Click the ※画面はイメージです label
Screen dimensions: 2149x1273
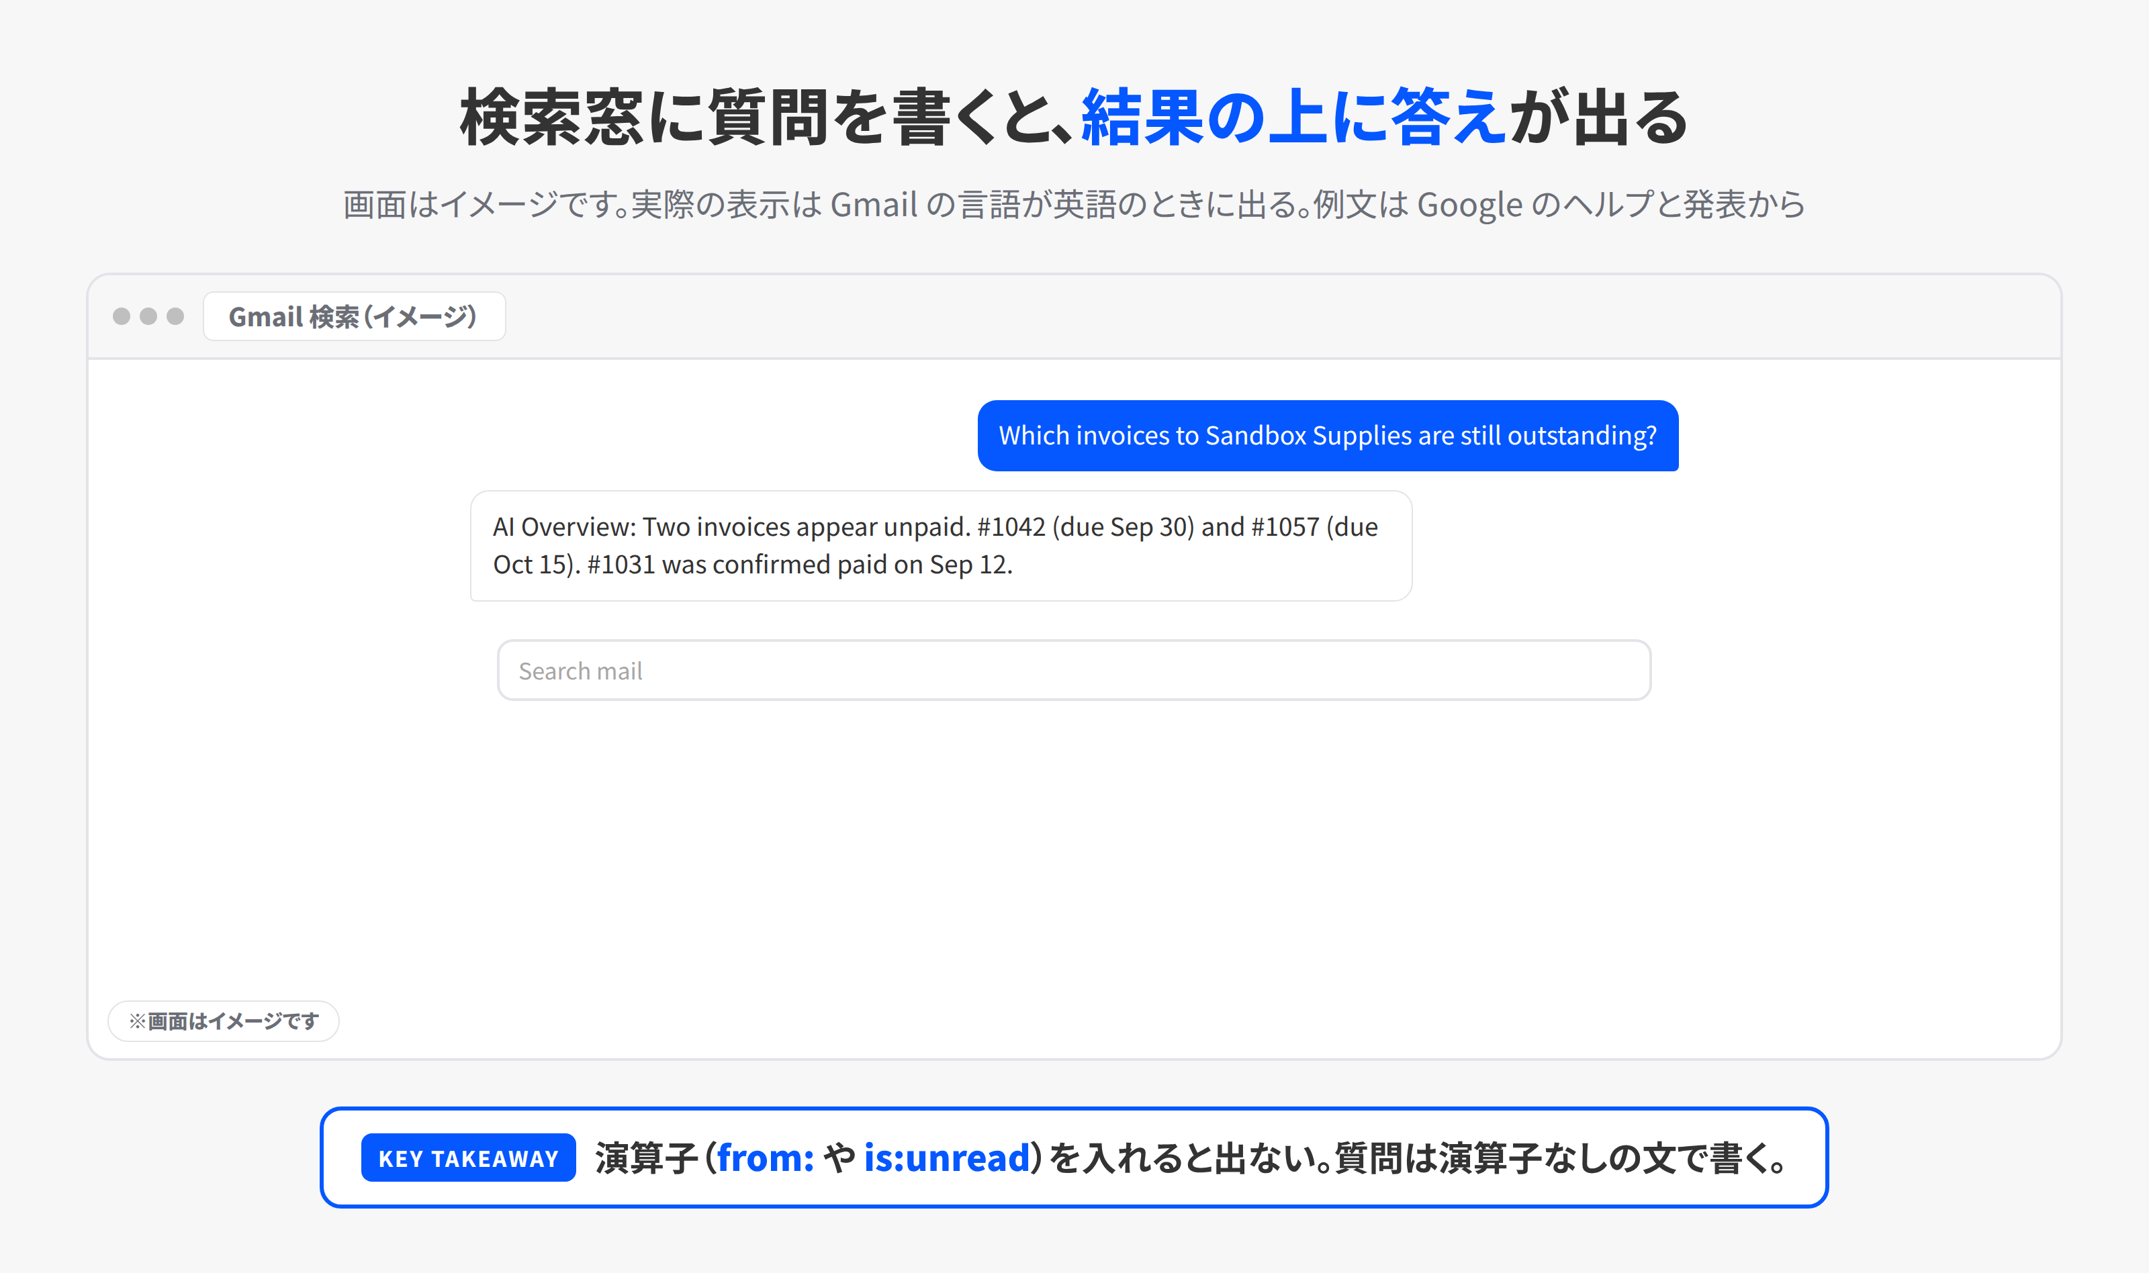pos(223,1021)
